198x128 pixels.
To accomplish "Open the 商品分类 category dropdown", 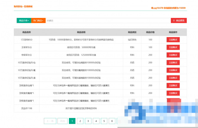I will coord(24,21).
